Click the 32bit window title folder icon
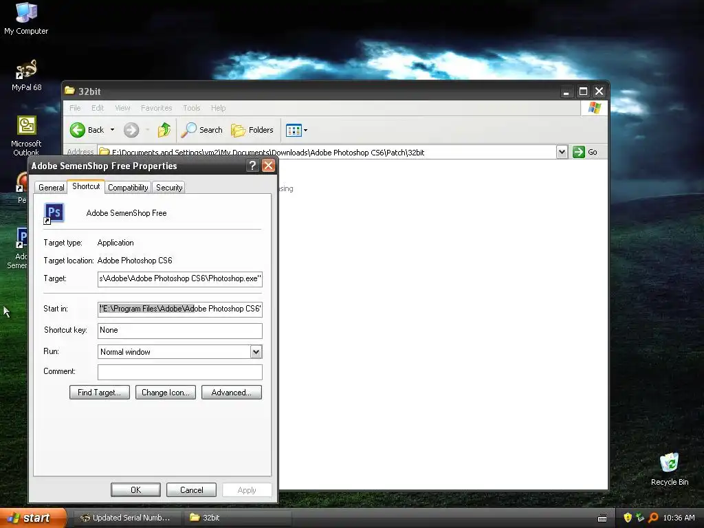Viewport: 704px width, 528px height. [x=69, y=91]
